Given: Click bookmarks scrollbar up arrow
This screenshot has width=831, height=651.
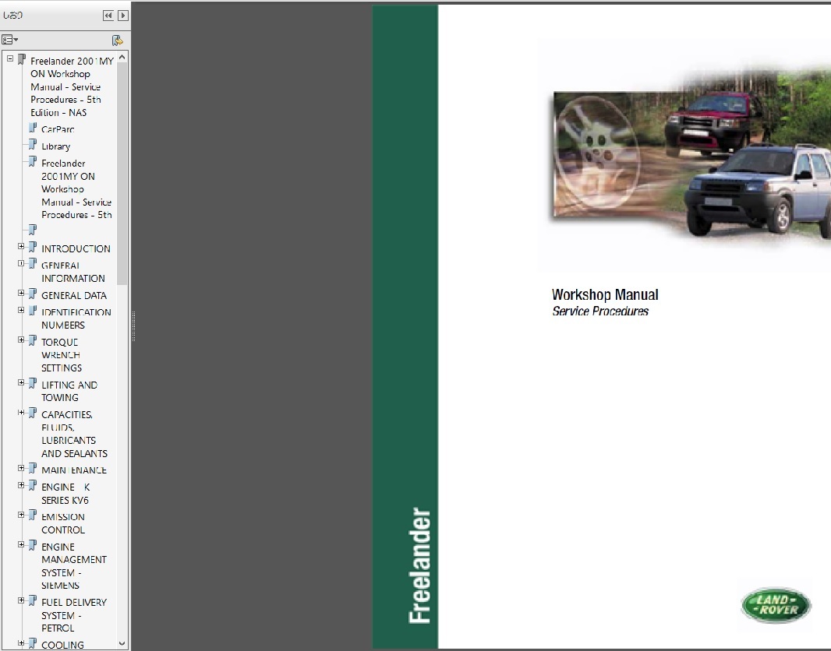Looking at the screenshot, I should click(122, 57).
